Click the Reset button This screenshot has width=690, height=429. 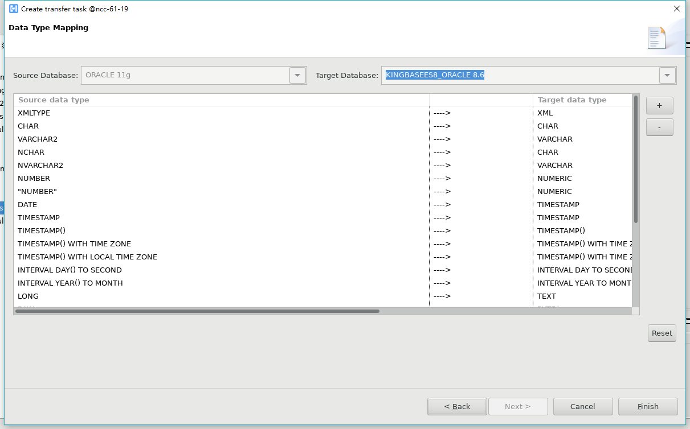[662, 333]
